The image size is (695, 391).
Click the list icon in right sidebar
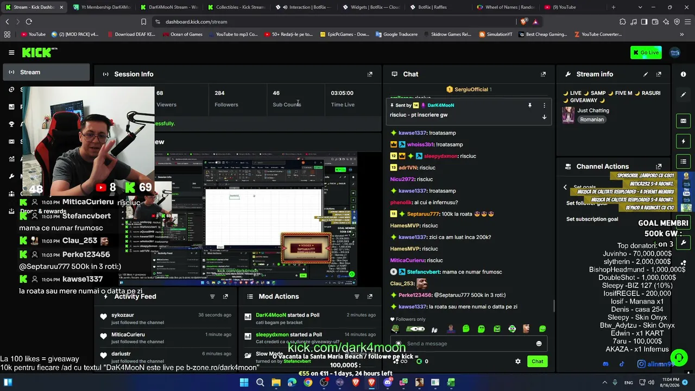tap(683, 162)
